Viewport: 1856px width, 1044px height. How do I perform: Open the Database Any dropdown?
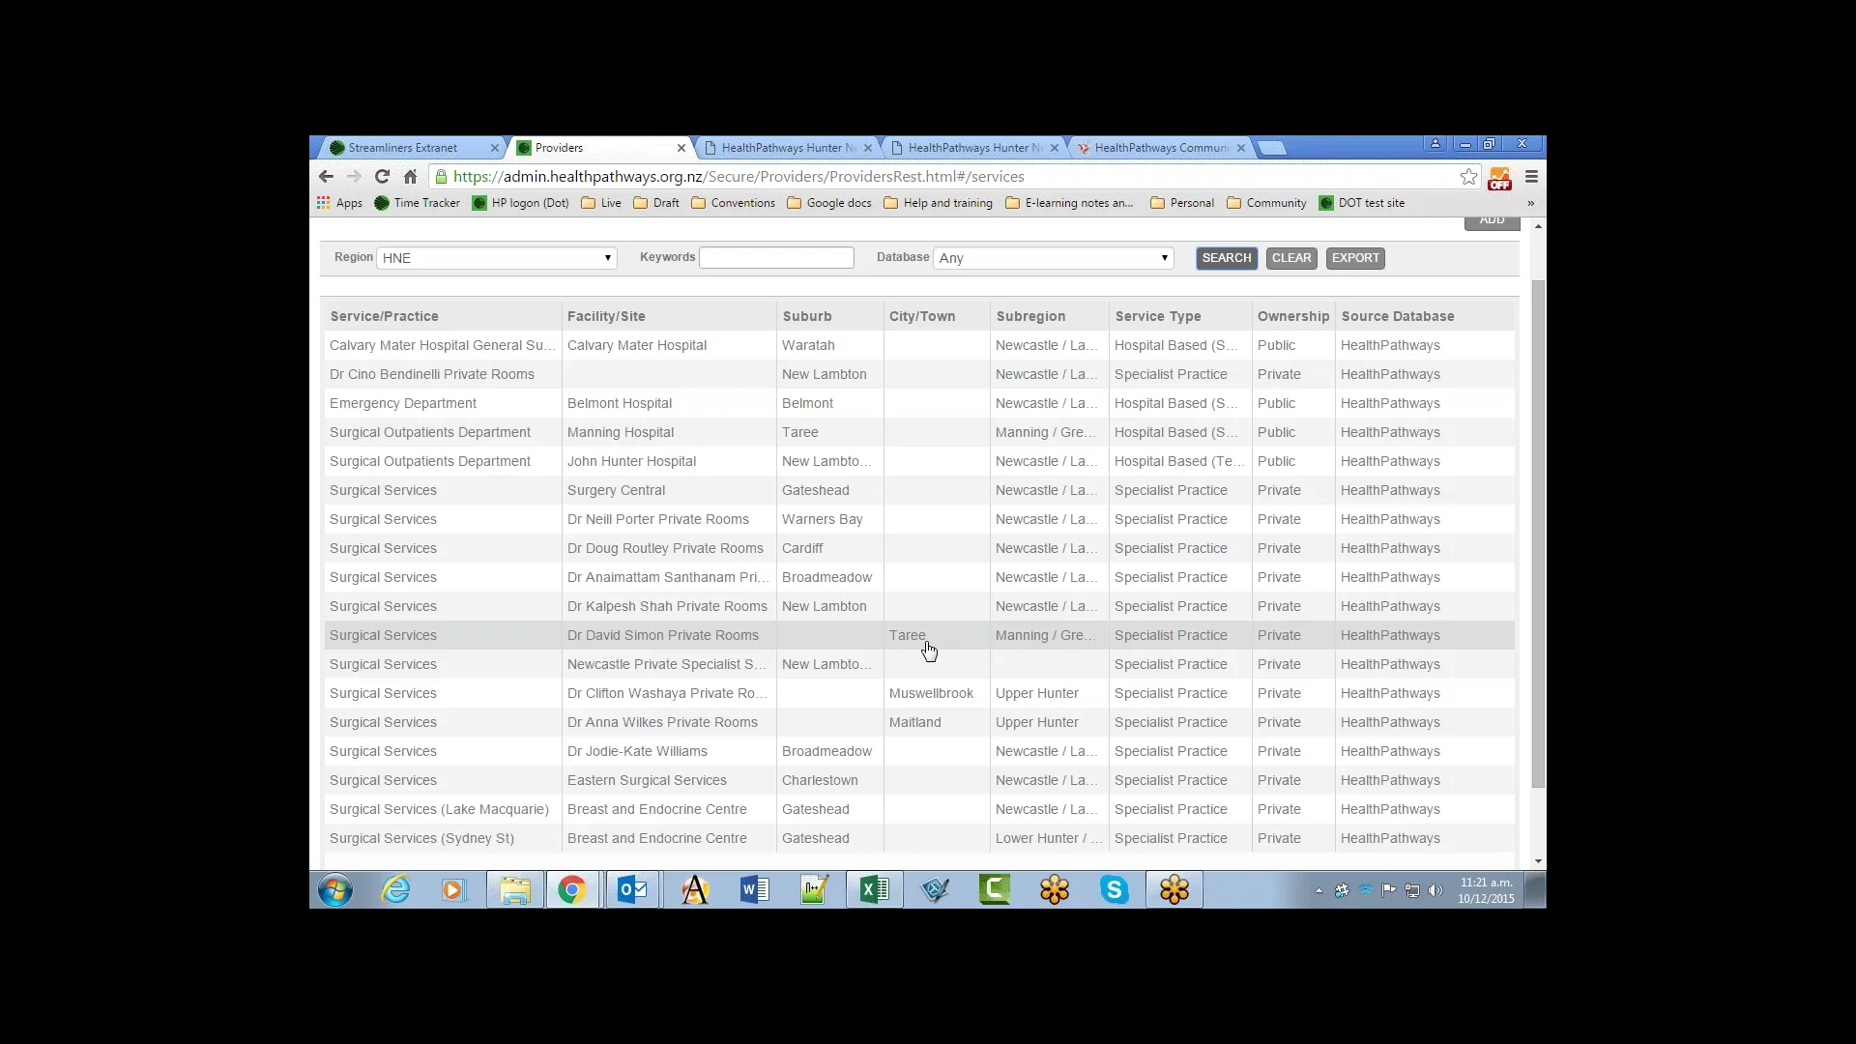[1053, 258]
